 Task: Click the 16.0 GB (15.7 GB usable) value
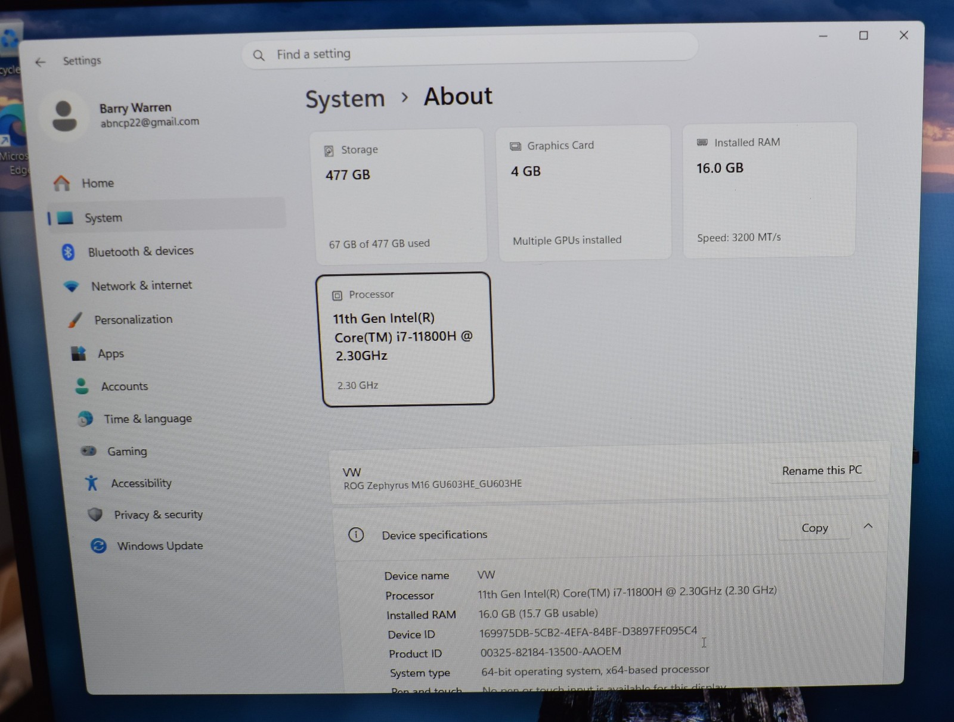(538, 613)
